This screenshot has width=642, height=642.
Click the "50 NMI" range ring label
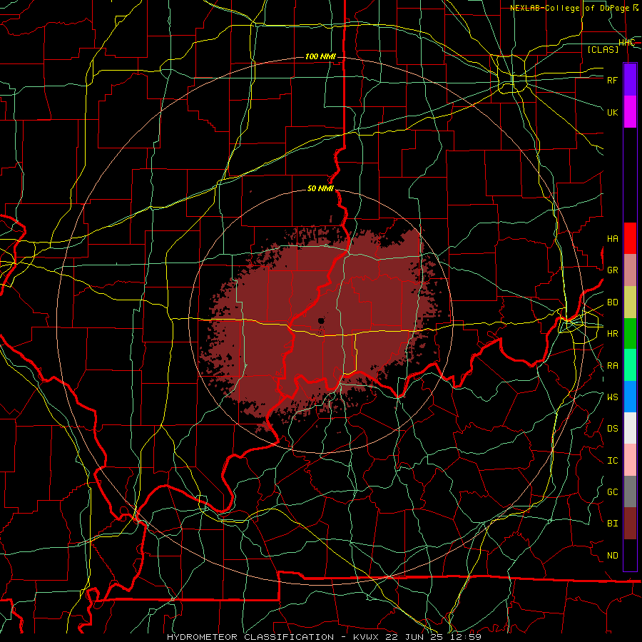[x=320, y=189]
